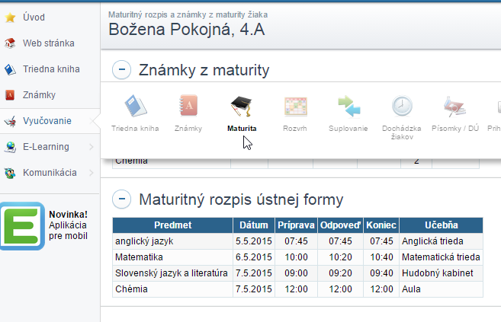This screenshot has height=322, width=501.
Task: Collapse the Známky z maturity section
Action: pyautogui.click(x=122, y=69)
